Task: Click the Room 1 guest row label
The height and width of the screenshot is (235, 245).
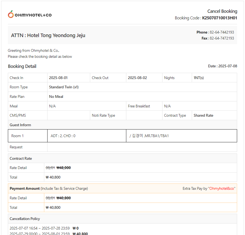Action: [17, 136]
